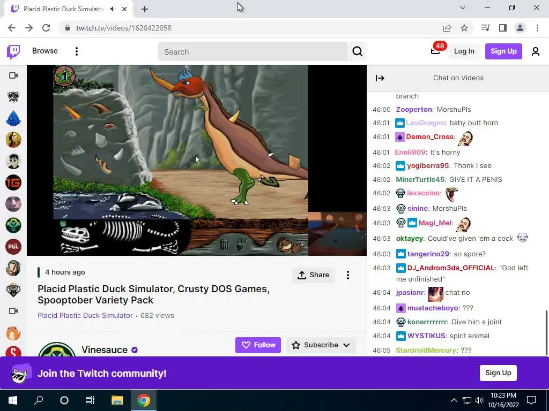Open Placid Plastic Duck Simulator game link
Screen dimensions: 549x411
pos(85,315)
